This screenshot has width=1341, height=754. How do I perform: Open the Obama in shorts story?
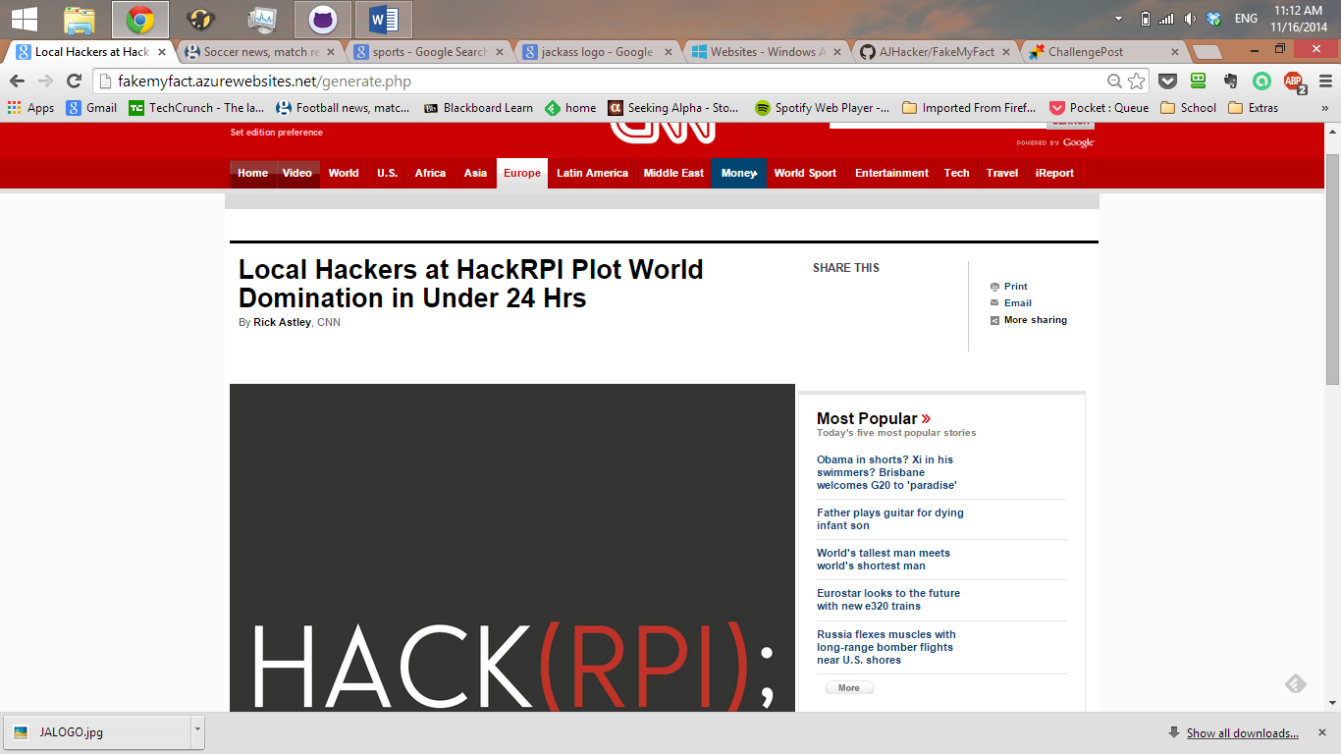886,472
